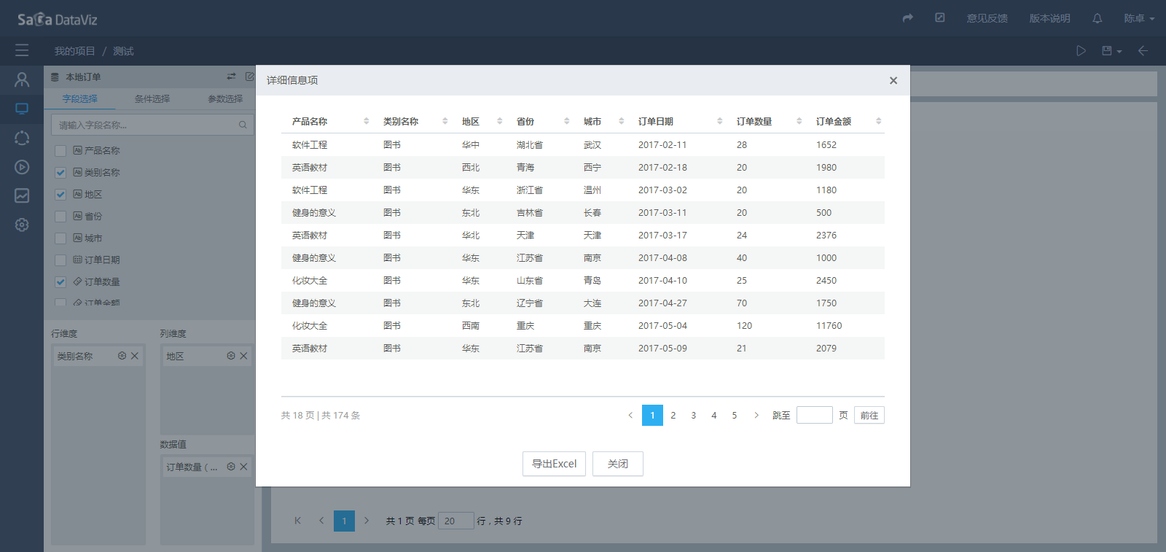Screen dimensions: 1166x552
Task: Click page 3 in dialog pager
Action: (x=694, y=415)
